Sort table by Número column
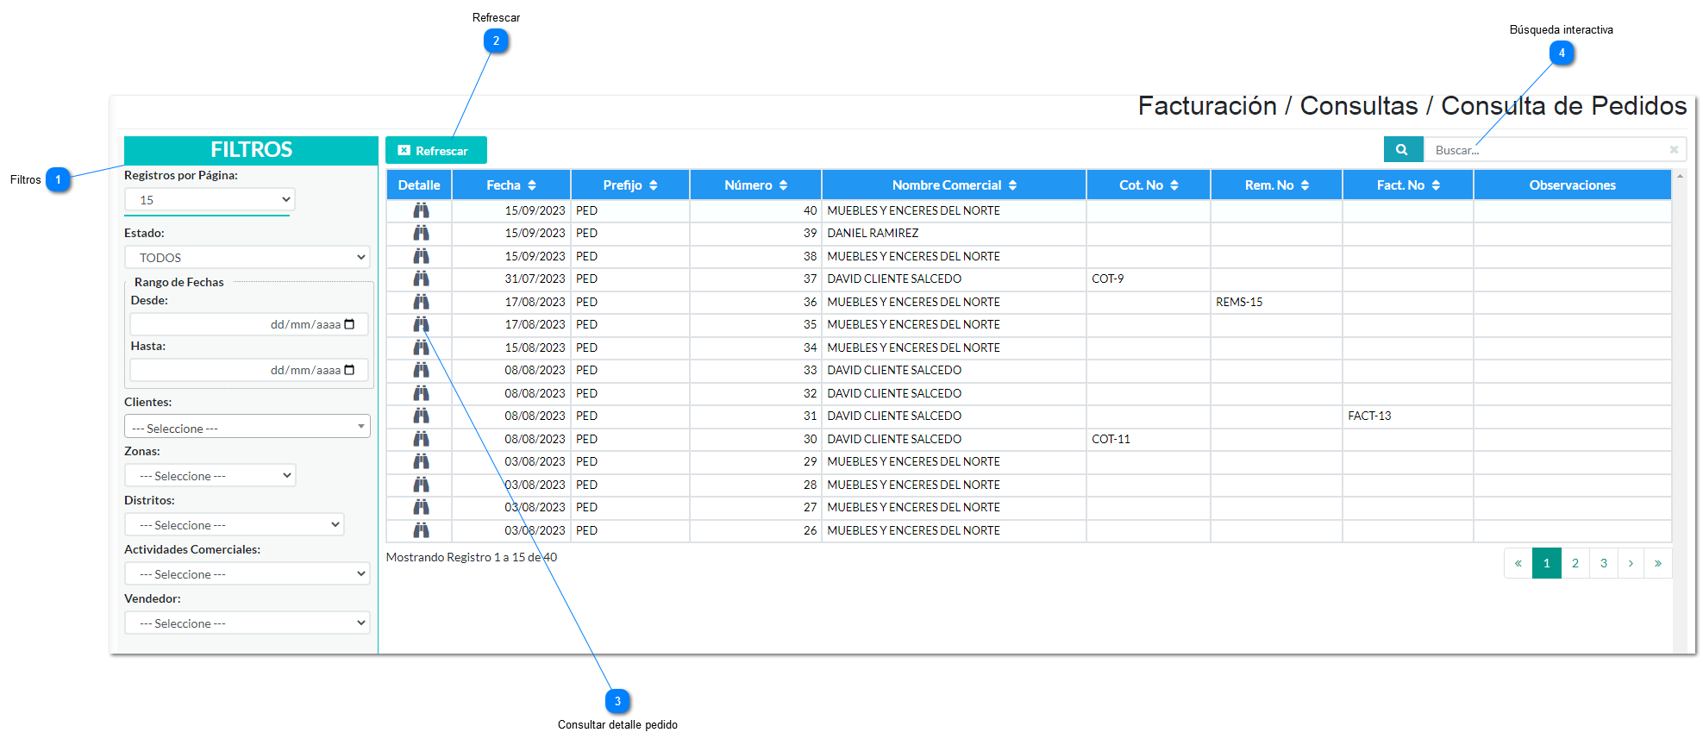This screenshot has height=745, width=1703. [x=756, y=185]
